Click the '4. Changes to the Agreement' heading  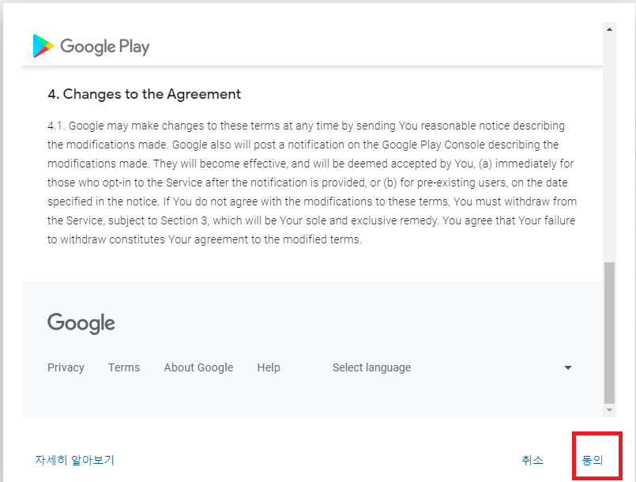point(144,94)
